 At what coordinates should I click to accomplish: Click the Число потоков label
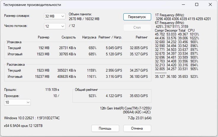pyautogui.click(x=16, y=26)
